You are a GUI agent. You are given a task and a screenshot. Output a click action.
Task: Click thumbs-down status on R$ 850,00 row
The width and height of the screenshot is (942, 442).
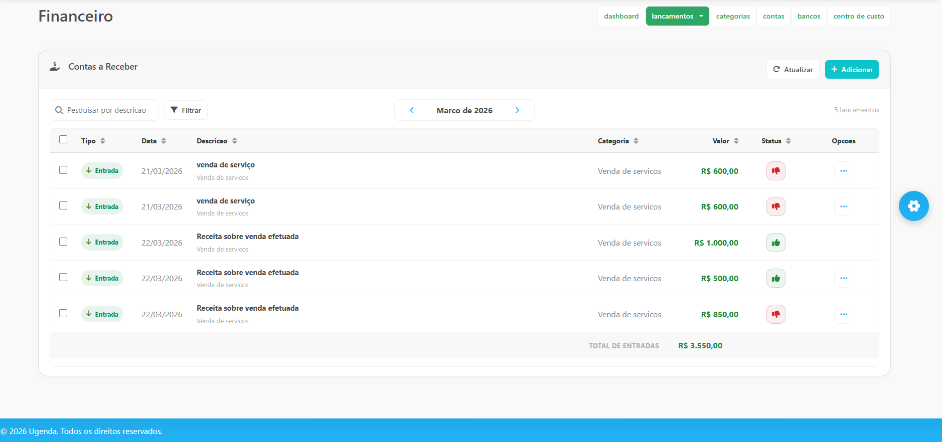tap(775, 314)
